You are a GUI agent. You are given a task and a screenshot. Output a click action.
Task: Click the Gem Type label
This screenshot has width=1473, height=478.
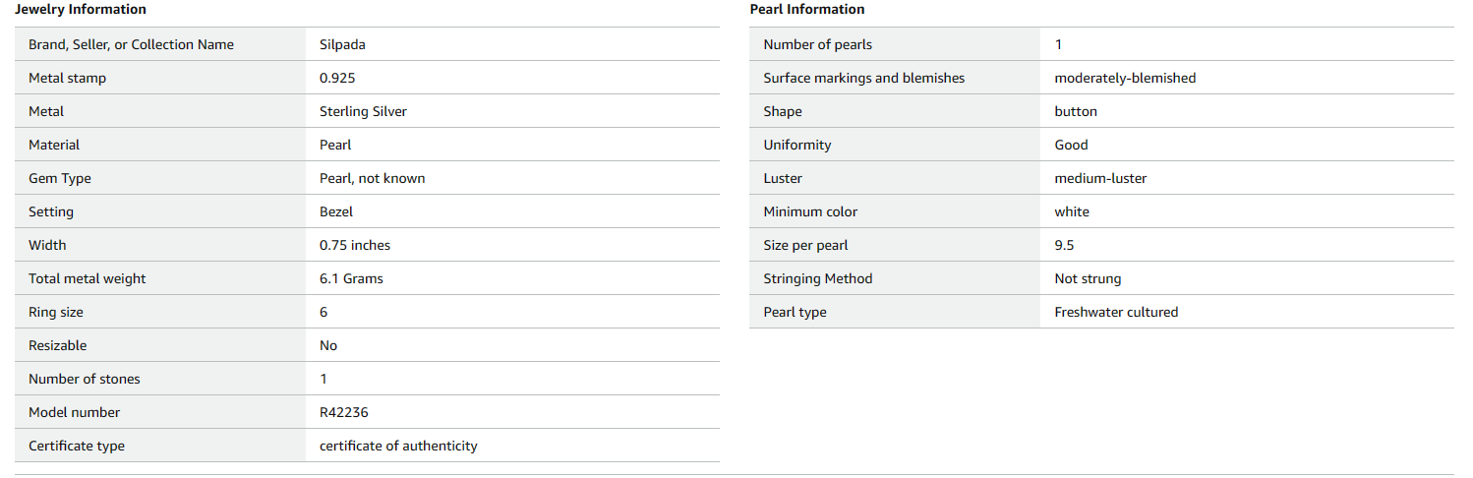click(x=60, y=178)
